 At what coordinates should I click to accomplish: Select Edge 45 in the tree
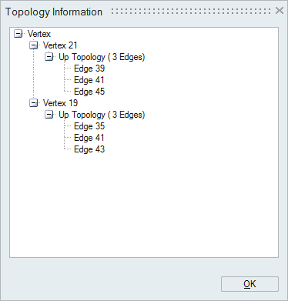tap(89, 92)
